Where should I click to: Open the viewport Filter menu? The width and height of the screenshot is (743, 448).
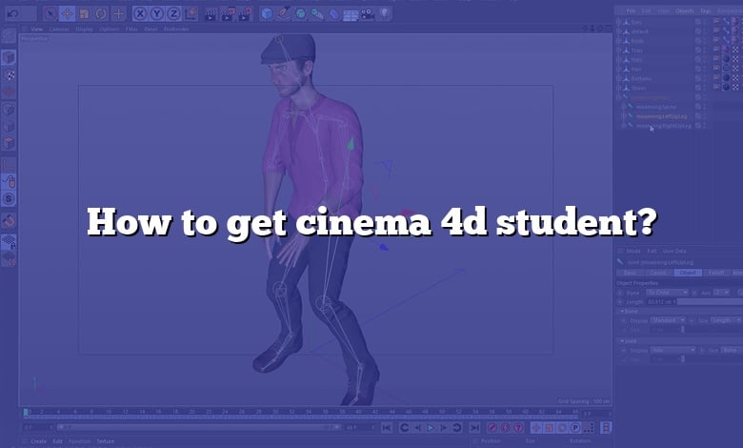click(x=131, y=29)
